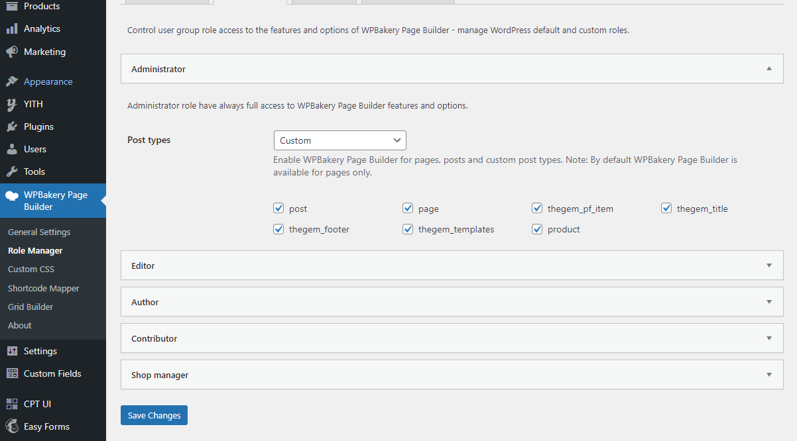Viewport: 797px width, 441px height.
Task: Click the Editor role header
Action: click(x=452, y=266)
